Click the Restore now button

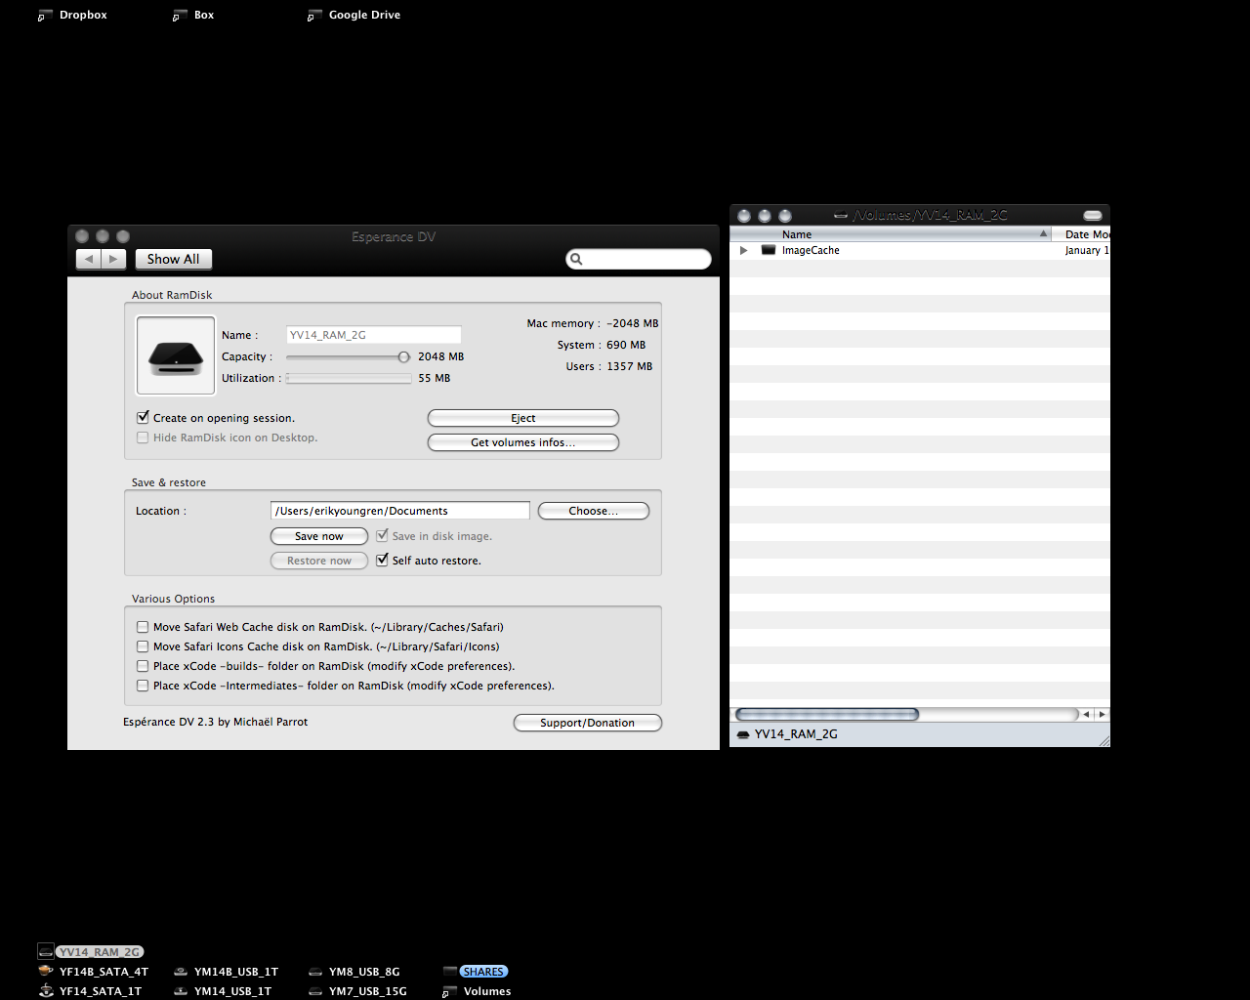tap(319, 561)
